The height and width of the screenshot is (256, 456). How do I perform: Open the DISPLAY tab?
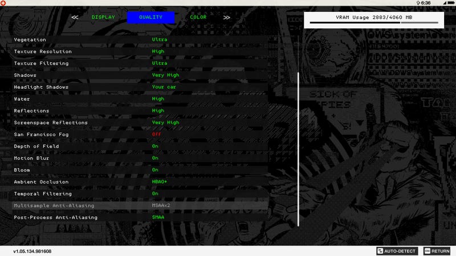(x=103, y=18)
